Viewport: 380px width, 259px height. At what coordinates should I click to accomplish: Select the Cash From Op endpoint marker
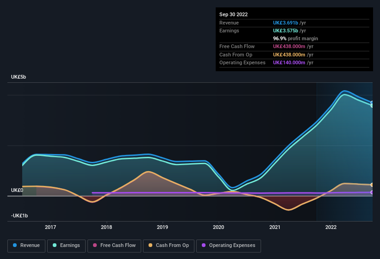(x=372, y=185)
